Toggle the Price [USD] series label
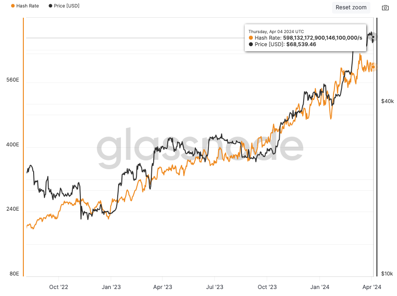The image size is (397, 296). click(67, 6)
